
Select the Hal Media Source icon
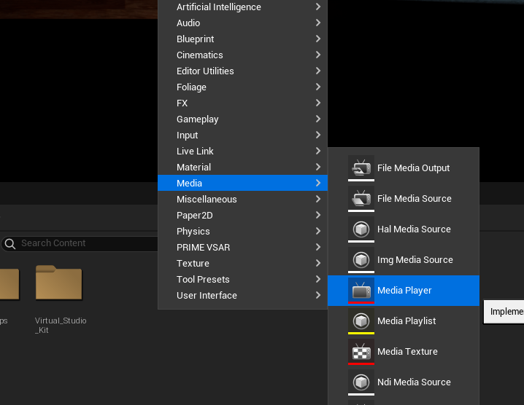click(361, 229)
